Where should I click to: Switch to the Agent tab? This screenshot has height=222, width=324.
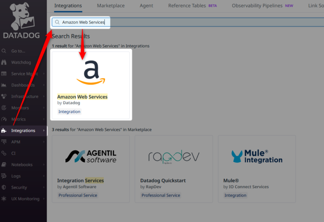tap(146, 6)
